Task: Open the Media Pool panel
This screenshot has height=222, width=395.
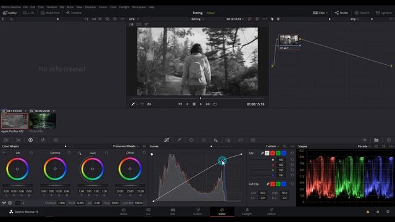Action: [x=50, y=12]
